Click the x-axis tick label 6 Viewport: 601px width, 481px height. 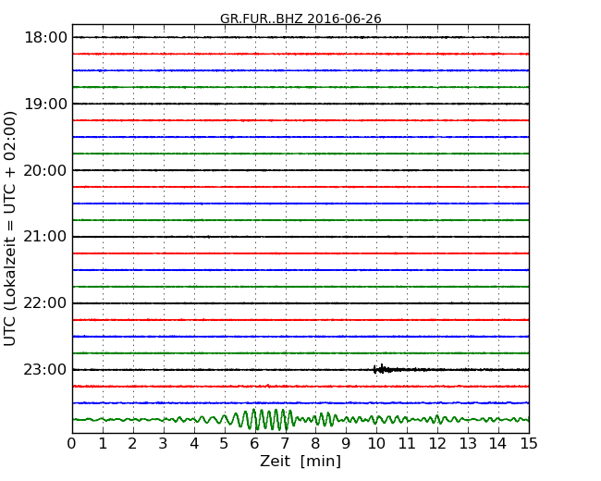pyautogui.click(x=255, y=444)
